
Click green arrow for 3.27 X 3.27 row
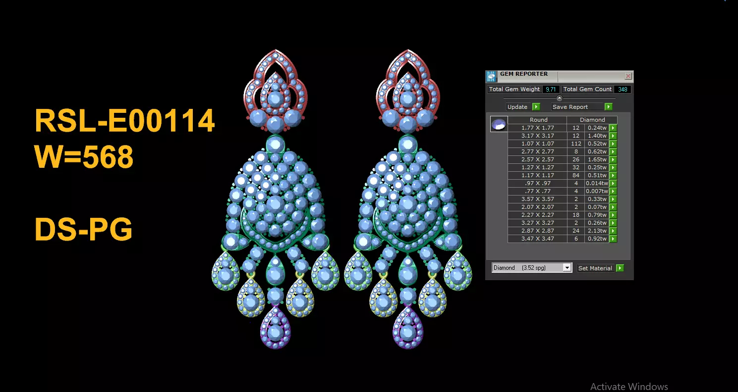tap(613, 223)
